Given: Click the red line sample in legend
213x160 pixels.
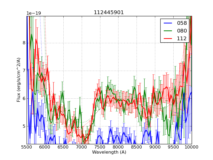Looking at the screenshot, I should tap(168, 38).
